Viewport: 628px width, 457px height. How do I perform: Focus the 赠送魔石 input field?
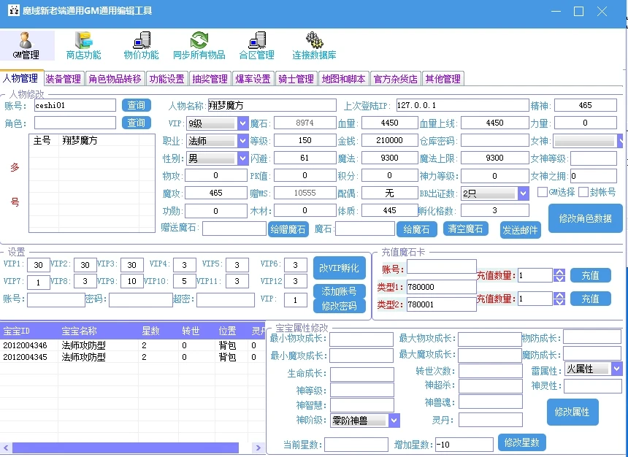click(234, 228)
